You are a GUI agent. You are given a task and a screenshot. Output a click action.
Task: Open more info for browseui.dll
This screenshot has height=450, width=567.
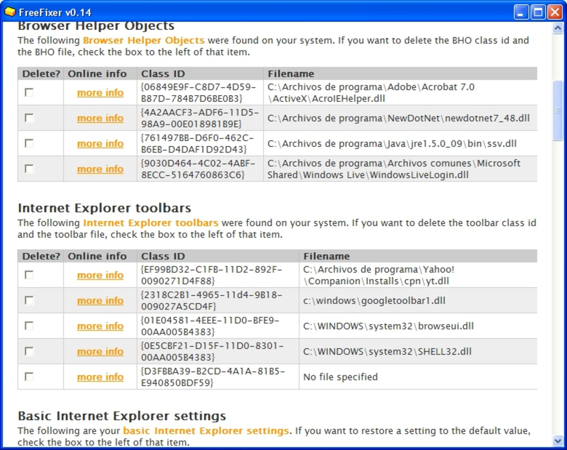(x=100, y=326)
